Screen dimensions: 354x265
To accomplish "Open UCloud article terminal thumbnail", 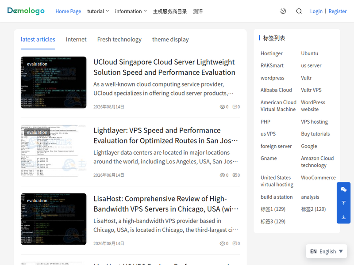I will click(54, 83).
